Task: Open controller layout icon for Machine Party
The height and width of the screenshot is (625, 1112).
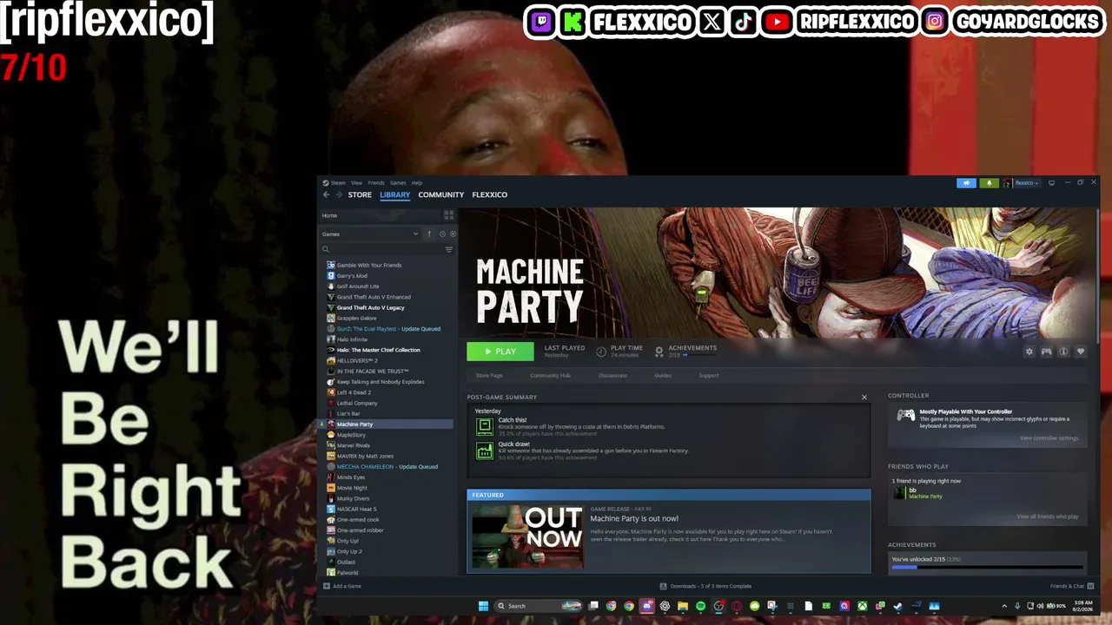Action: tap(1047, 352)
